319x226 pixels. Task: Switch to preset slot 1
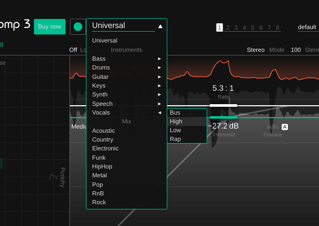coord(220,27)
